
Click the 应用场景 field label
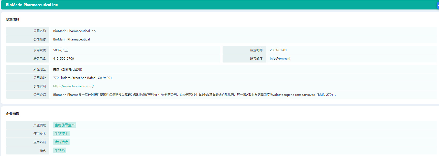coord(40,142)
